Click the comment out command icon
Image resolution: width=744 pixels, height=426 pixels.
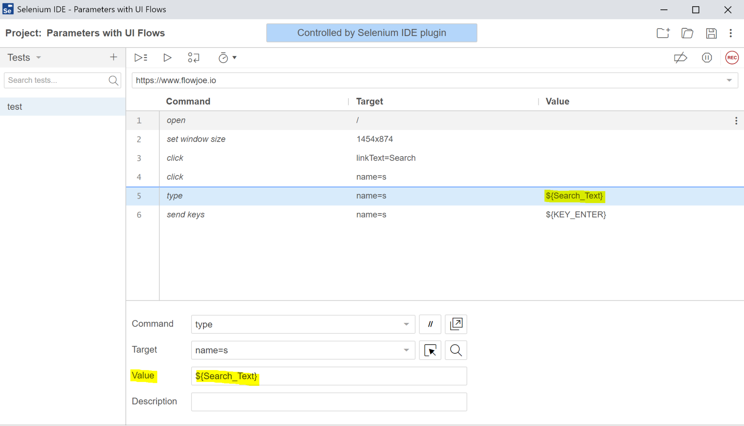pos(430,324)
